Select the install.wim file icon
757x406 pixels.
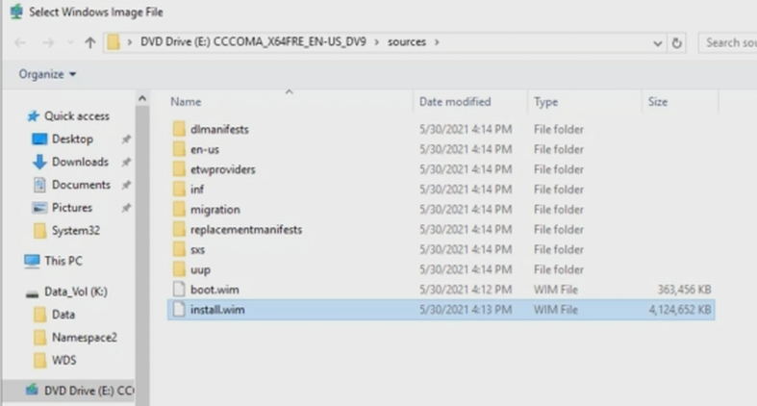pyautogui.click(x=177, y=310)
